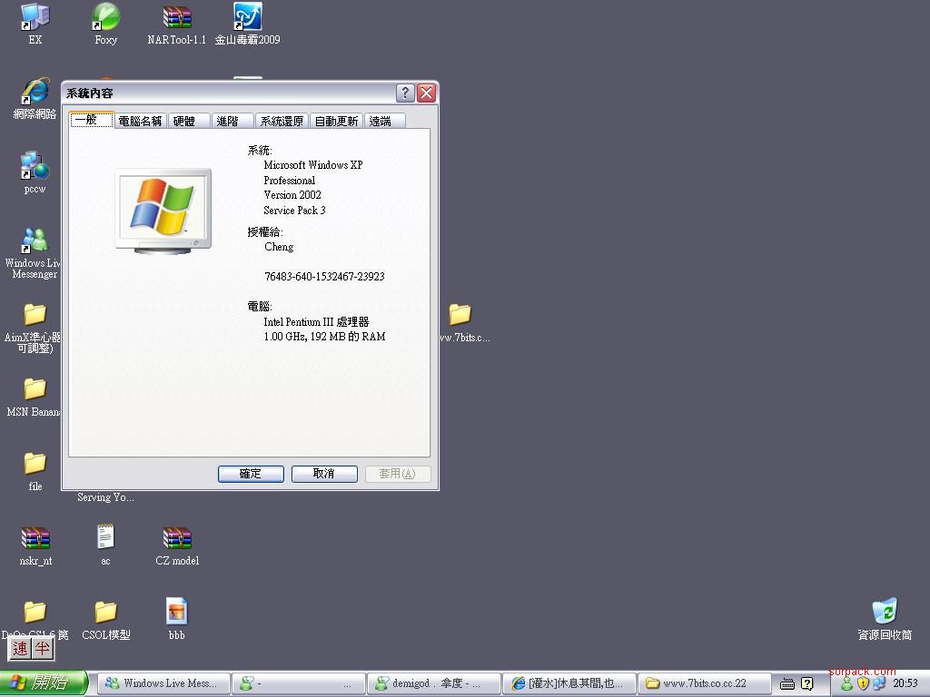The height and width of the screenshot is (697, 930).
Task: Open the CSOL模型 folder
Action: (105, 613)
